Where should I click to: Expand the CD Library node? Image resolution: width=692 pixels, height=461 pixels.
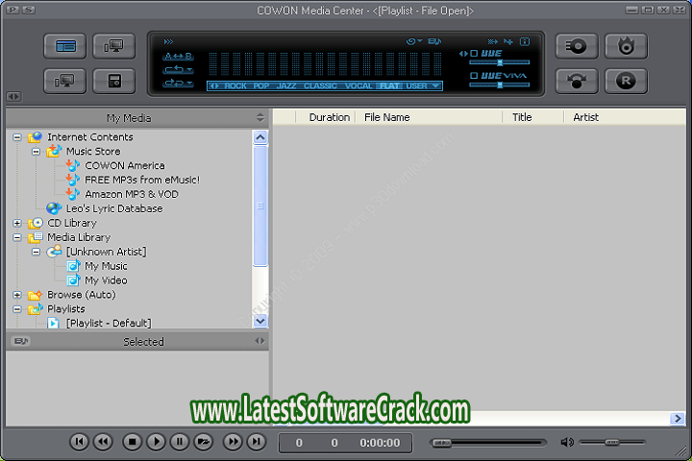coord(16,223)
